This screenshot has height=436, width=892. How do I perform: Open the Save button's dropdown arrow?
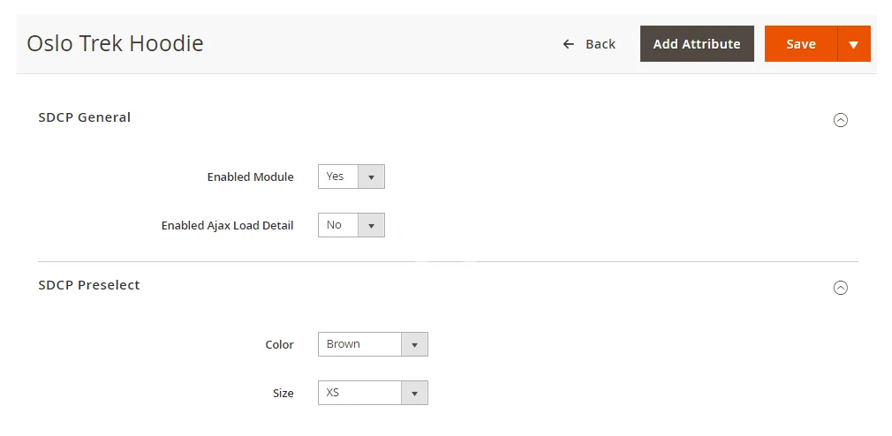[x=853, y=44]
